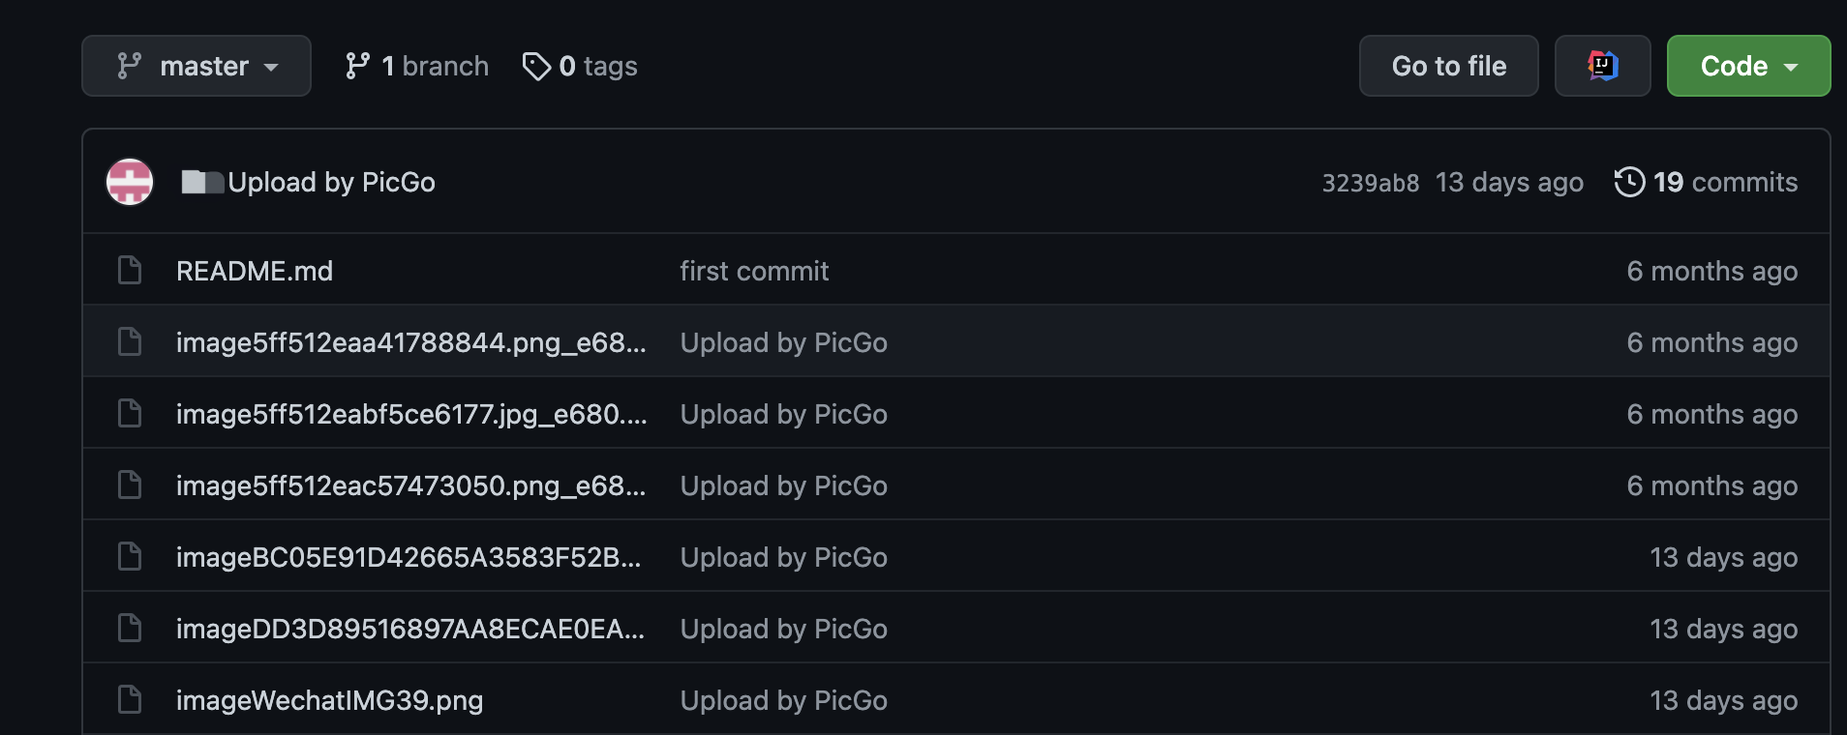Viewport: 1847px width, 735px height.
Task: View the 1 branch link
Action: (417, 66)
